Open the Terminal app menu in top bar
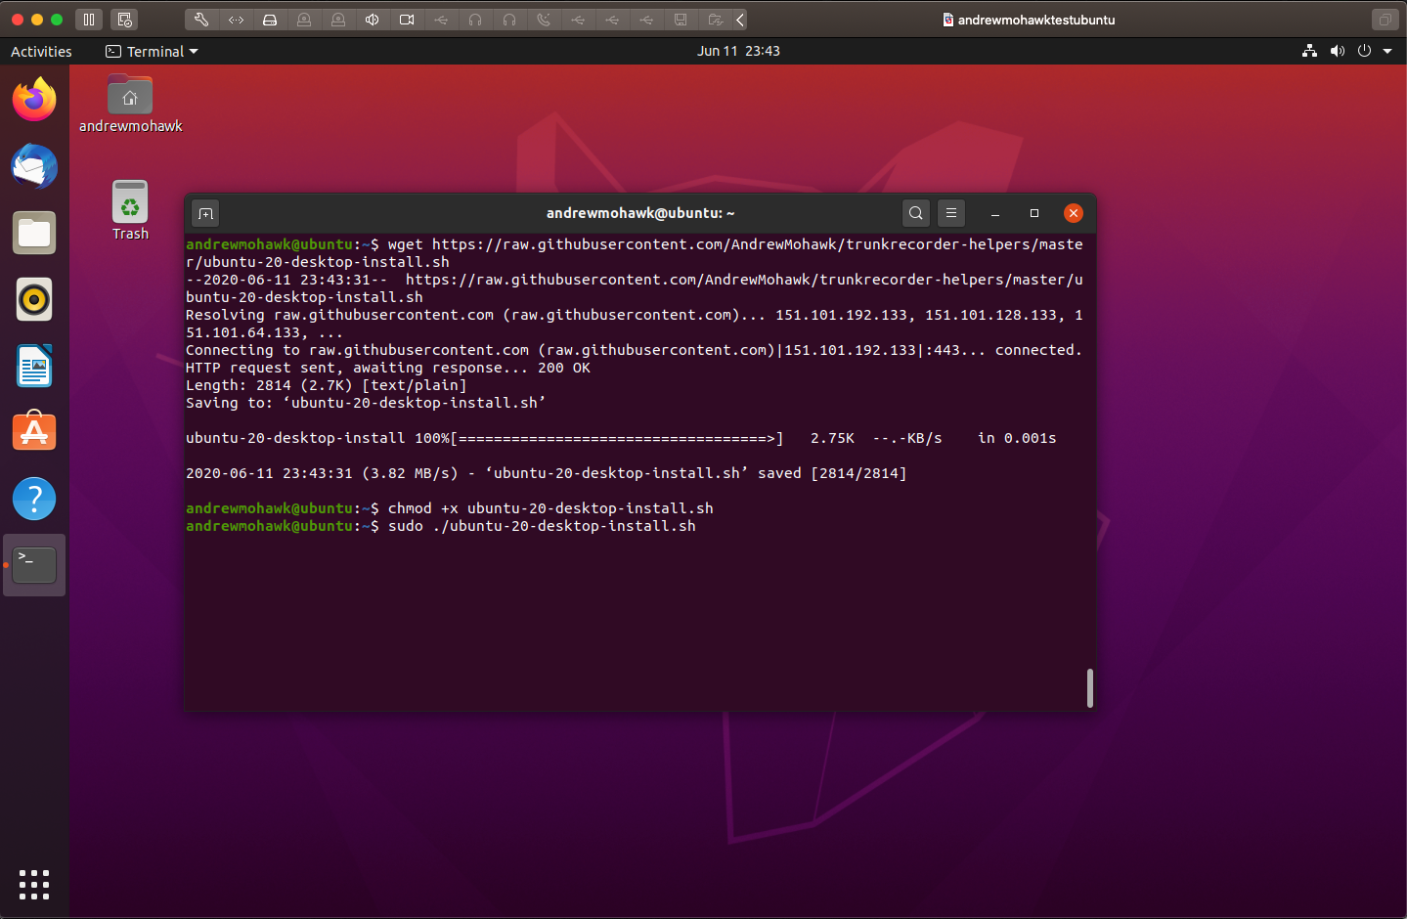1407x919 pixels. [x=152, y=51]
